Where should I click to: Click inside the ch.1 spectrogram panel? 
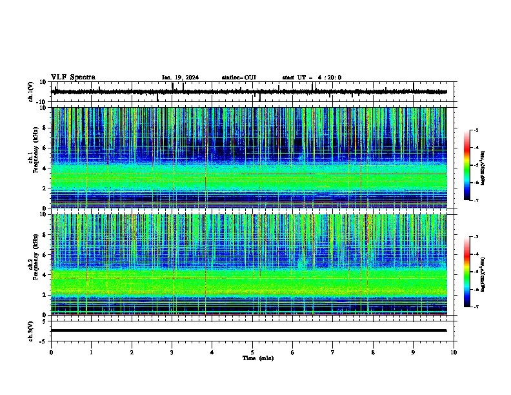coord(248,157)
